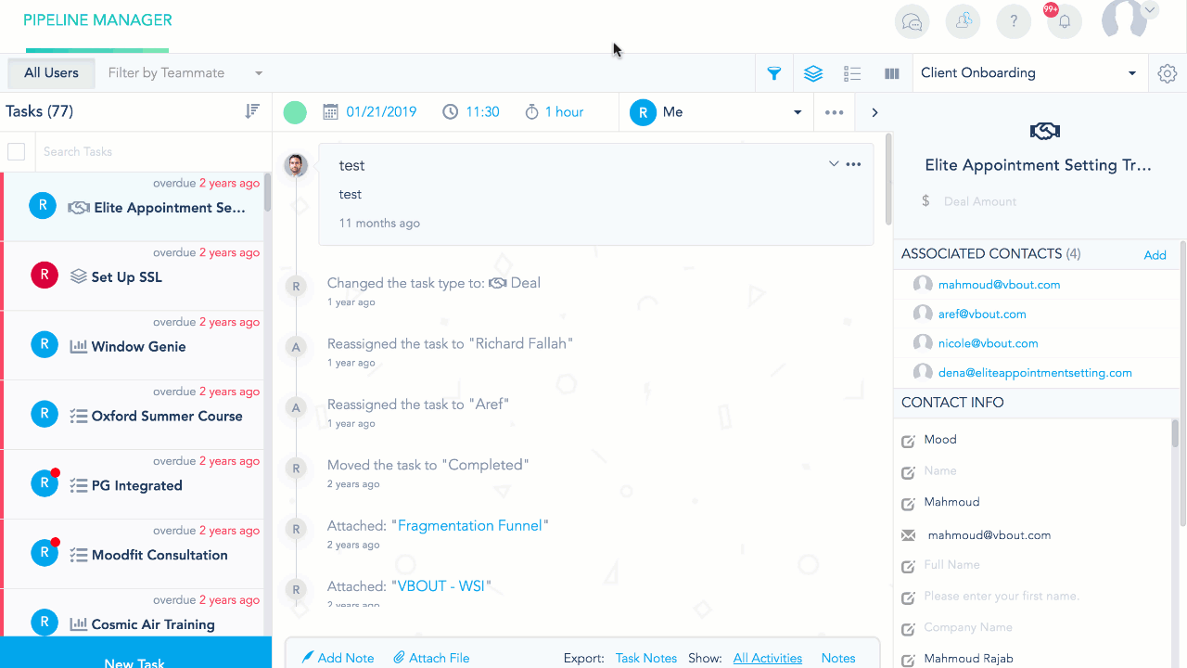Tick the select-all tasks checkbox
The width and height of the screenshot is (1187, 668).
tap(17, 151)
